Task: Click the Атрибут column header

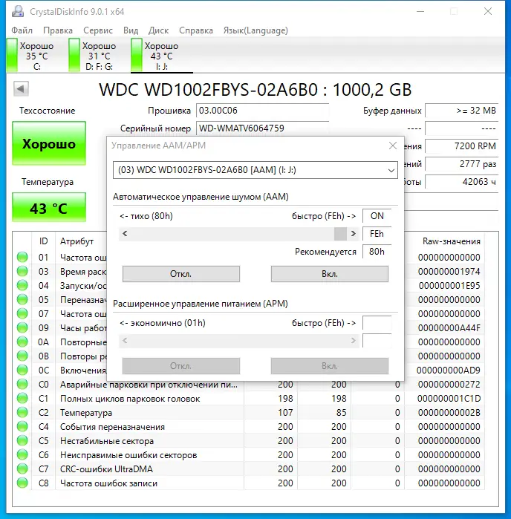Action: coord(77,241)
